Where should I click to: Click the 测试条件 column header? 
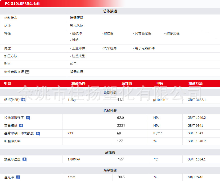tap(78, 83)
